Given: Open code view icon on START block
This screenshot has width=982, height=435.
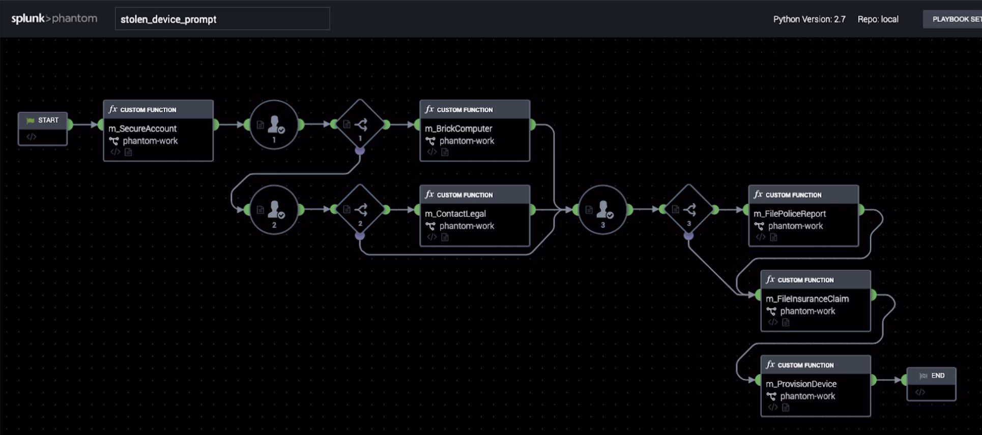Looking at the screenshot, I should 32,137.
